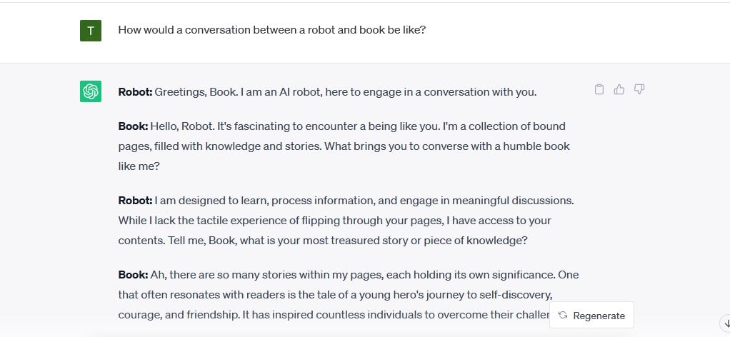
Task: Click the circular arrows icon beside Regenerate
Action: [x=563, y=315]
